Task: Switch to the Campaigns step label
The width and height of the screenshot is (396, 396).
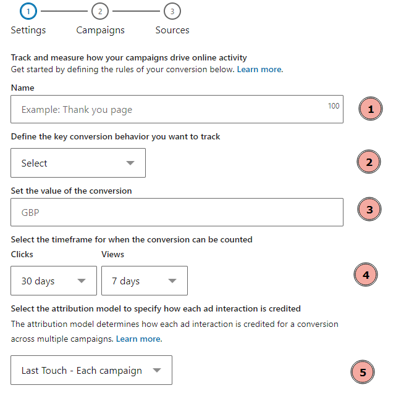Action: point(101,30)
